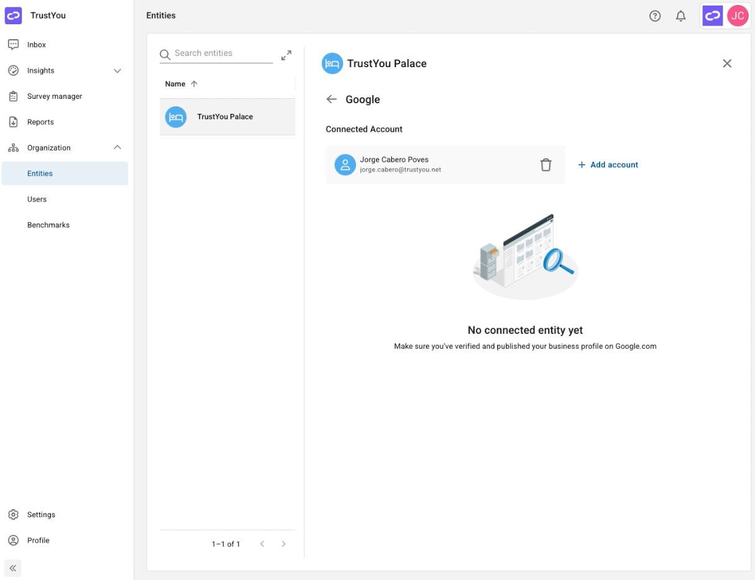
Task: Open help with the question mark icon
Action: click(655, 16)
